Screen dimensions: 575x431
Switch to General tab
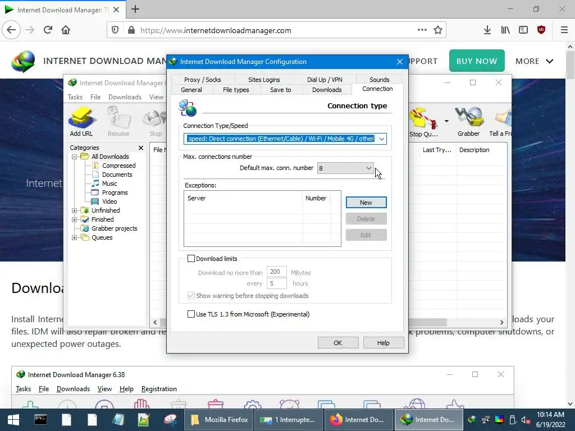191,90
